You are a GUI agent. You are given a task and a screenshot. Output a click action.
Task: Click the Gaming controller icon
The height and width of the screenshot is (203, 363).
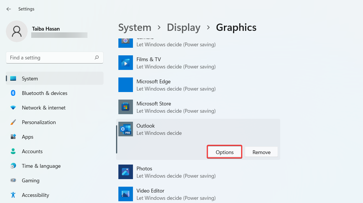tap(13, 181)
